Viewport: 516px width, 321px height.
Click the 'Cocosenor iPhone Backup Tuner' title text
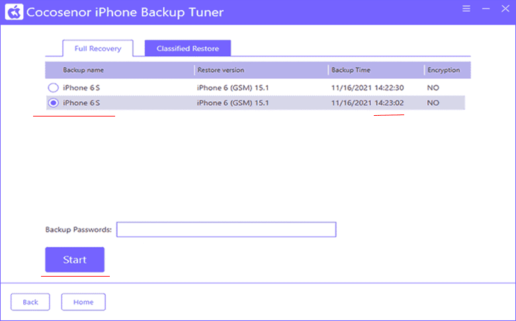pyautogui.click(x=125, y=12)
